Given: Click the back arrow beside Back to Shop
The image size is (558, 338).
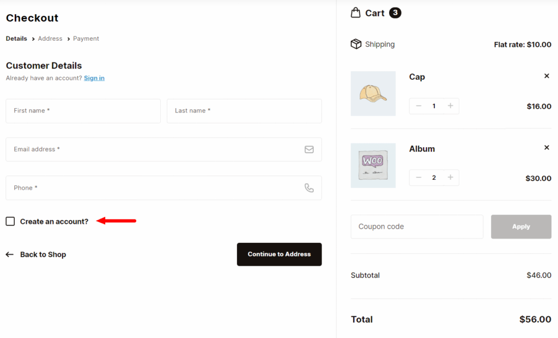Looking at the screenshot, I should click(9, 254).
